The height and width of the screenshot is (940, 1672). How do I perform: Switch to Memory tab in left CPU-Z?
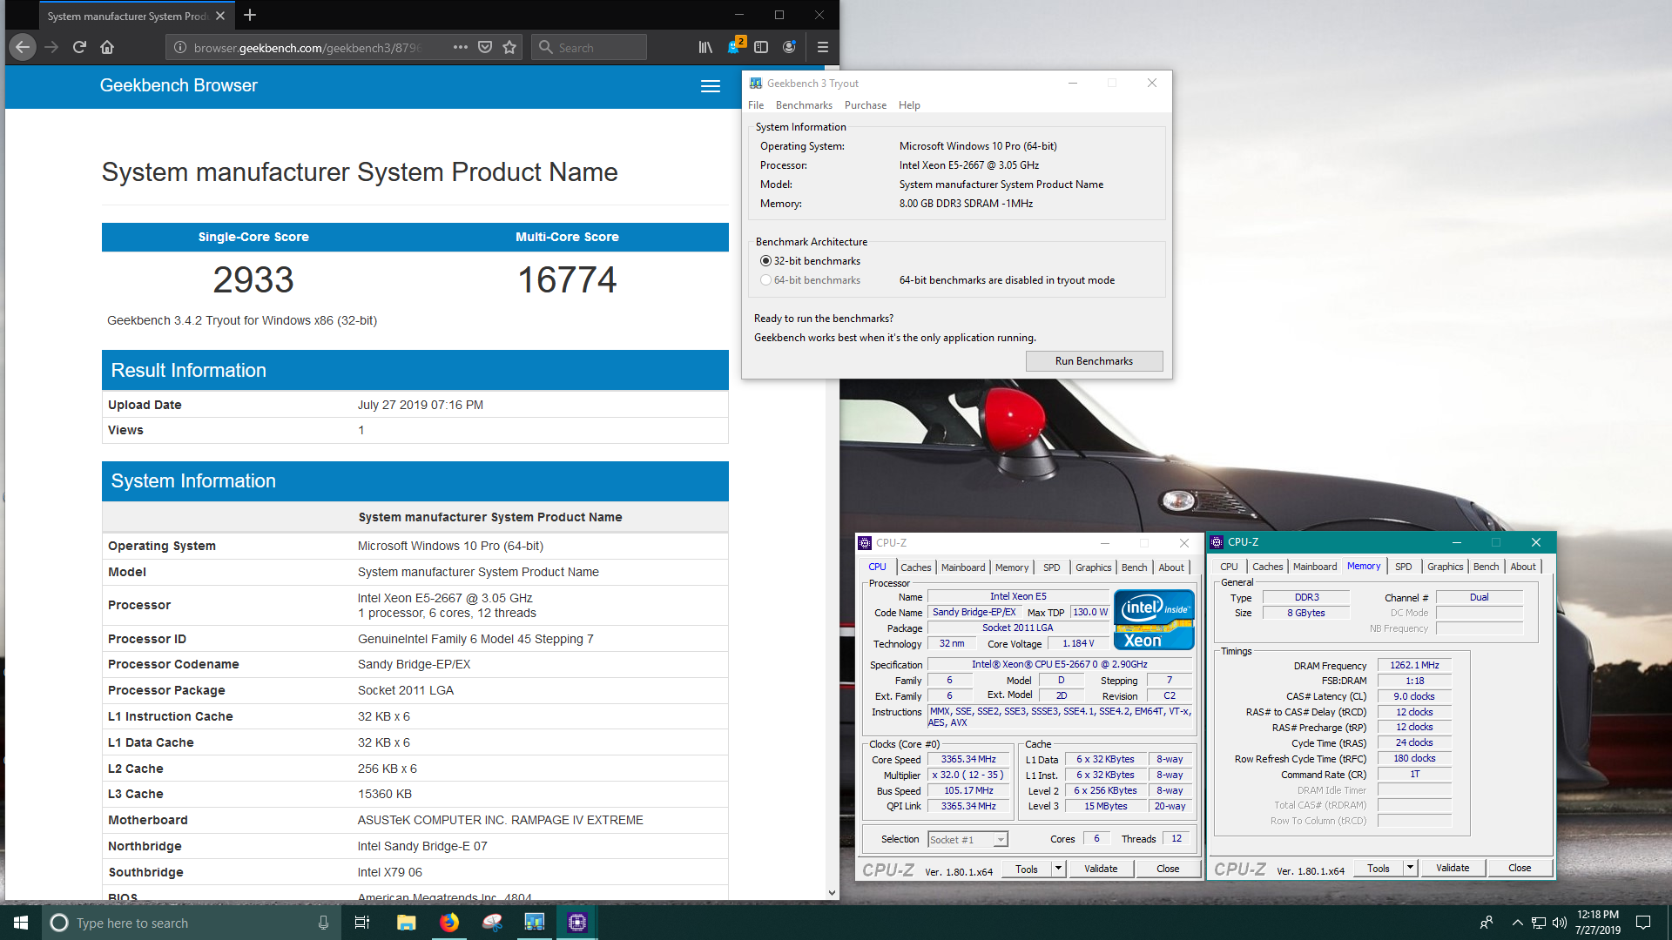pos(1012,567)
